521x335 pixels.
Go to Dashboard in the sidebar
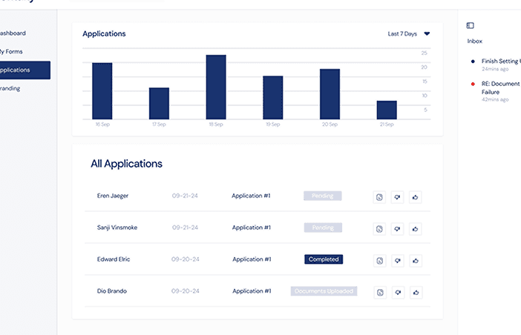(x=13, y=33)
